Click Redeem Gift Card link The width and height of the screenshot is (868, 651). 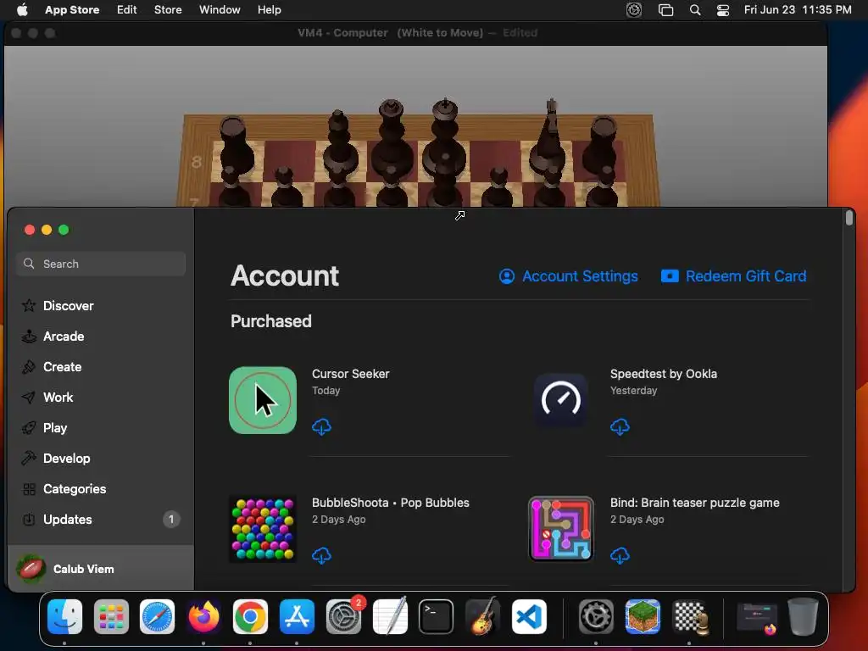[x=733, y=275]
